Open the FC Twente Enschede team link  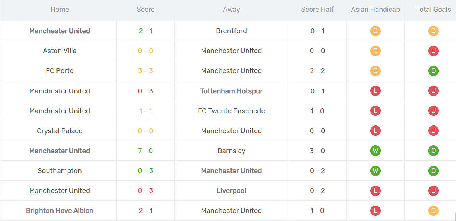point(232,111)
